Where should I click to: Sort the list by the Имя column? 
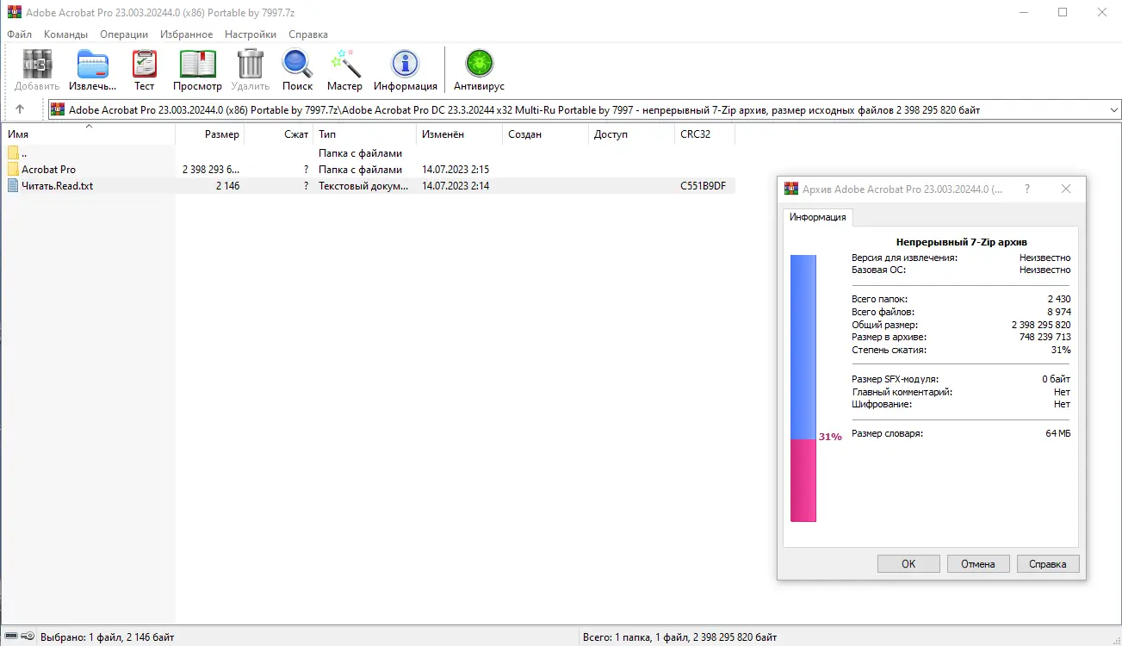click(x=89, y=134)
